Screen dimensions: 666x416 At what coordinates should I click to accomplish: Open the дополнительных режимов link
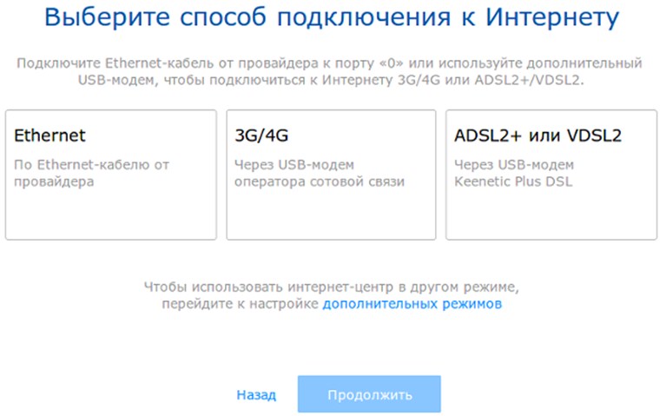tap(412, 304)
